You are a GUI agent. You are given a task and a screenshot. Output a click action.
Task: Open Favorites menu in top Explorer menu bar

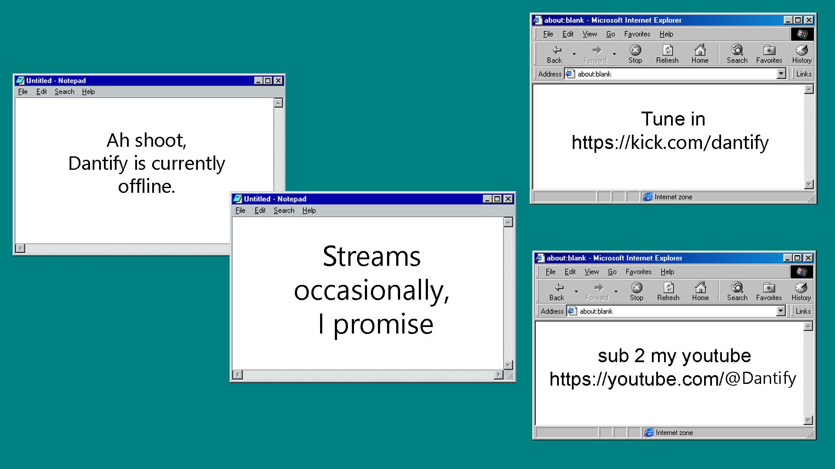coord(637,34)
